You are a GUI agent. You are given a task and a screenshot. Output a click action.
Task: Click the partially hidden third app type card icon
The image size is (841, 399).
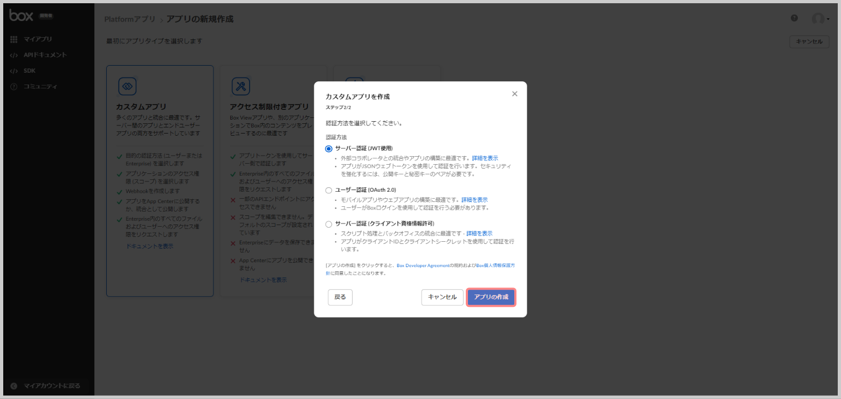[354, 80]
